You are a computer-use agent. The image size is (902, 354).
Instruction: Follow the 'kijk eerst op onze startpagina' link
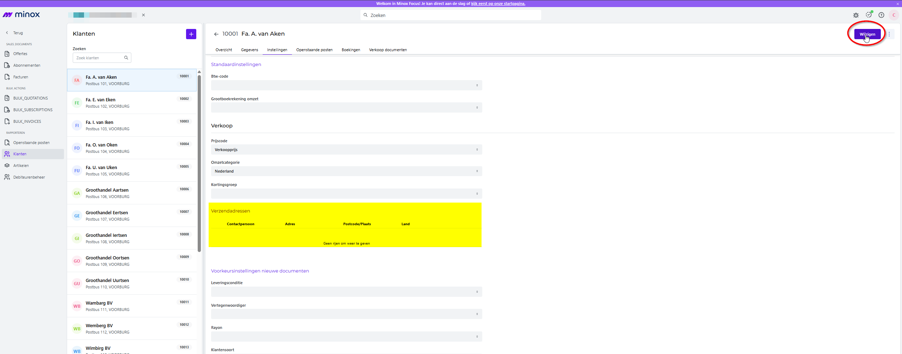[x=498, y=4]
